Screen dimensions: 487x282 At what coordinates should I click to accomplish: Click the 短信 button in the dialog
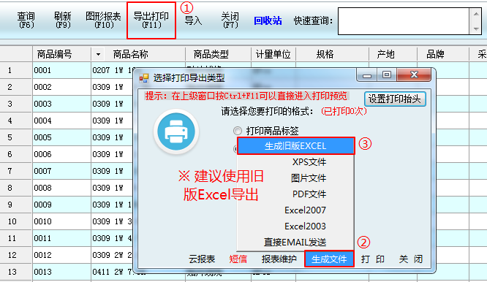point(238,259)
